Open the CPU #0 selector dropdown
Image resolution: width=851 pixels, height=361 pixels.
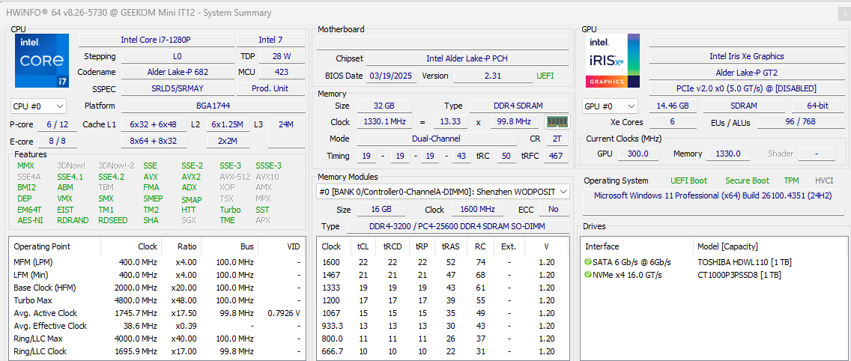point(38,106)
